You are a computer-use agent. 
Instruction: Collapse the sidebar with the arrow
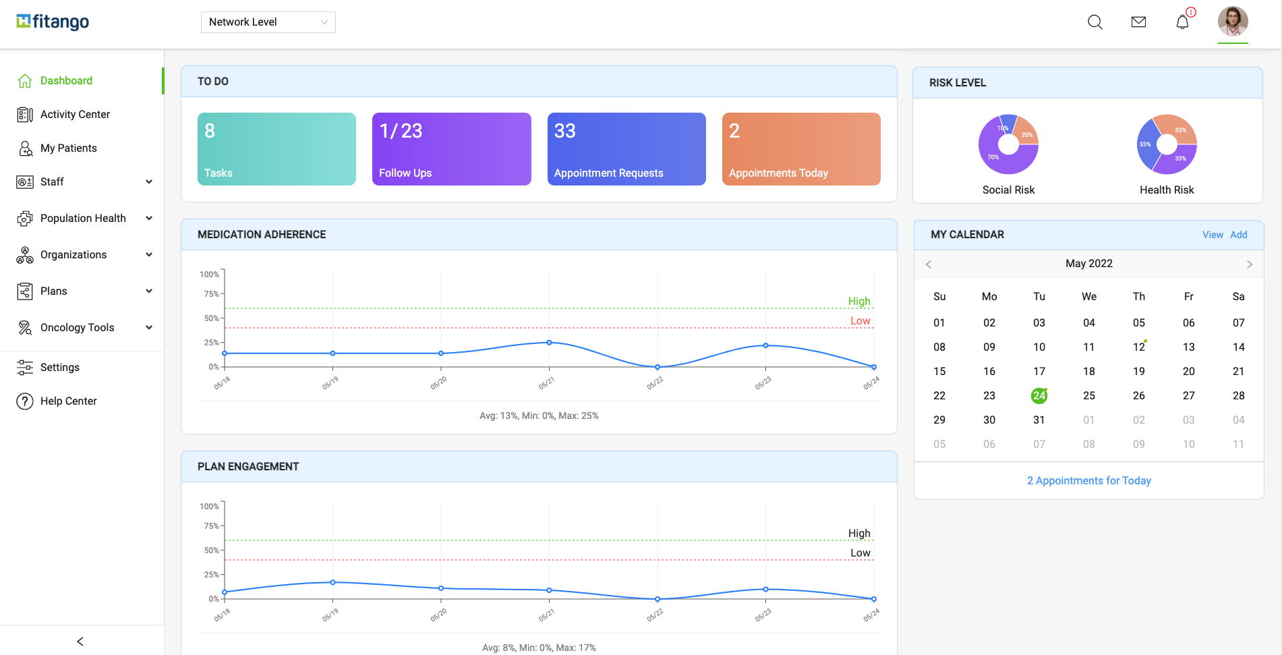(x=80, y=642)
